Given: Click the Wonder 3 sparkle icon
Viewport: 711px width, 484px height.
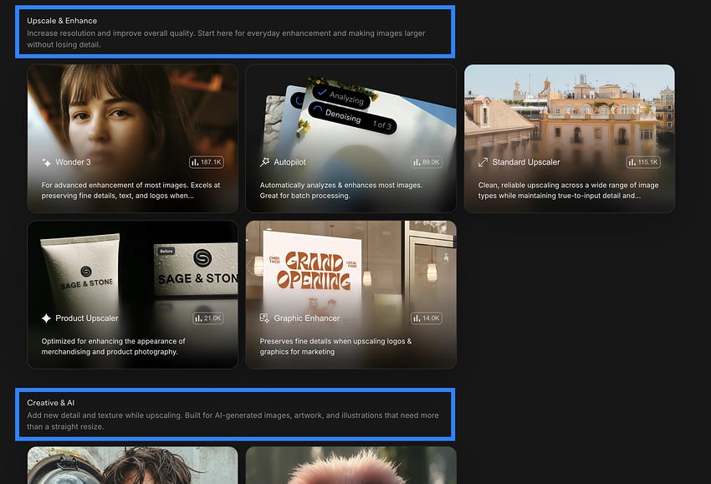Looking at the screenshot, I should tap(46, 162).
